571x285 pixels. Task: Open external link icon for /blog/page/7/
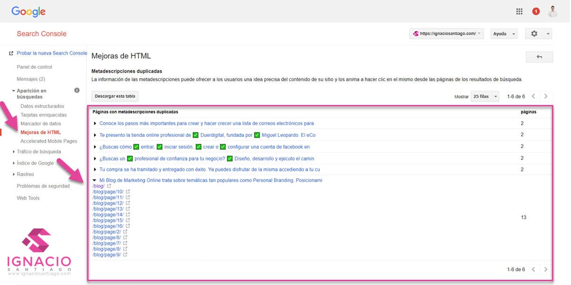125,243
